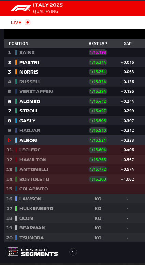
Task: Click the red LIVE indicator dot
Action: [x=28, y=22]
